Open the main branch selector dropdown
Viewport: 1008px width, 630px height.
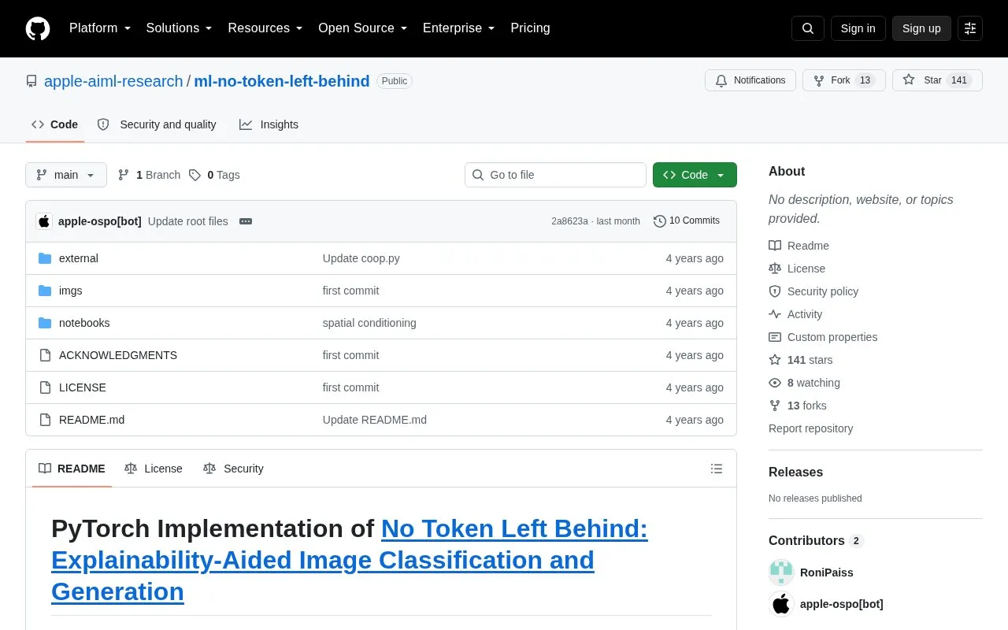(66, 175)
